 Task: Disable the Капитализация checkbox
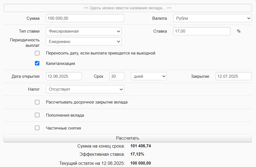[x=37, y=63]
